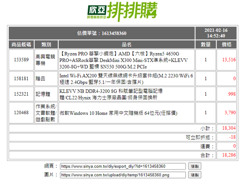241x181 pixels.
Task: Click the 作業系統/文書軟體/遊戲點數 category cell
Action: click(46, 113)
